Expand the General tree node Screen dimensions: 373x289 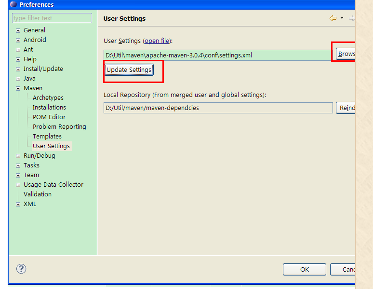click(18, 30)
